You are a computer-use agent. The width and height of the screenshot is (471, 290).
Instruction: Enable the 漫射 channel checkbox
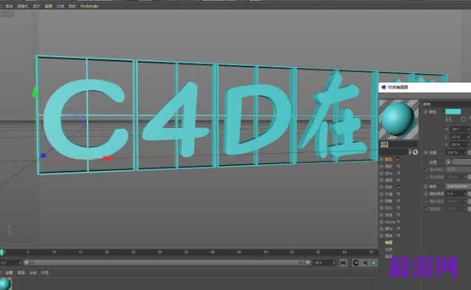[398, 166]
